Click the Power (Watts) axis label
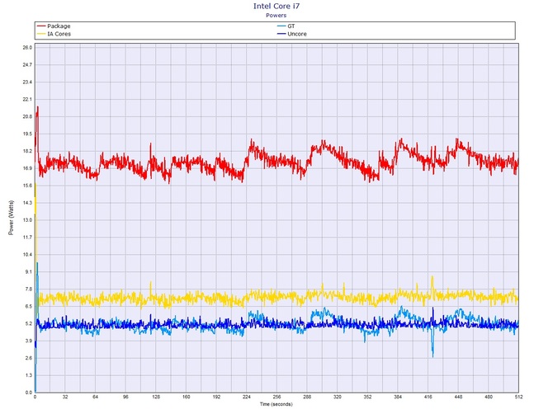 pyautogui.click(x=11, y=218)
